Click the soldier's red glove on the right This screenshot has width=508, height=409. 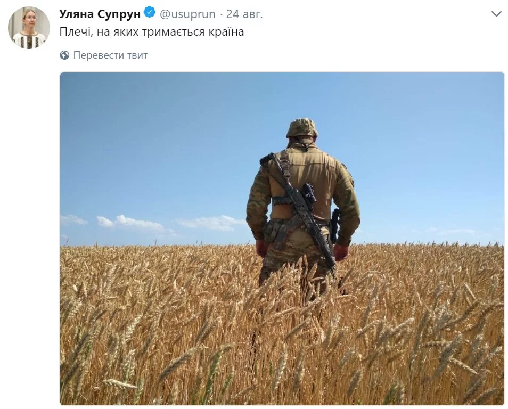click(341, 252)
